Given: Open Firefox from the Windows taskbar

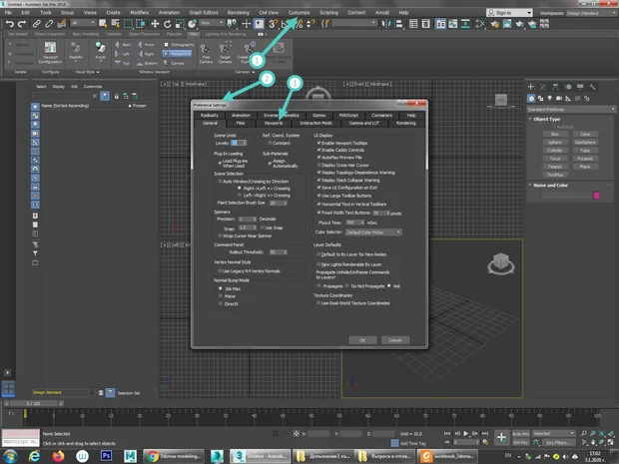Looking at the screenshot, I should (x=58, y=454).
